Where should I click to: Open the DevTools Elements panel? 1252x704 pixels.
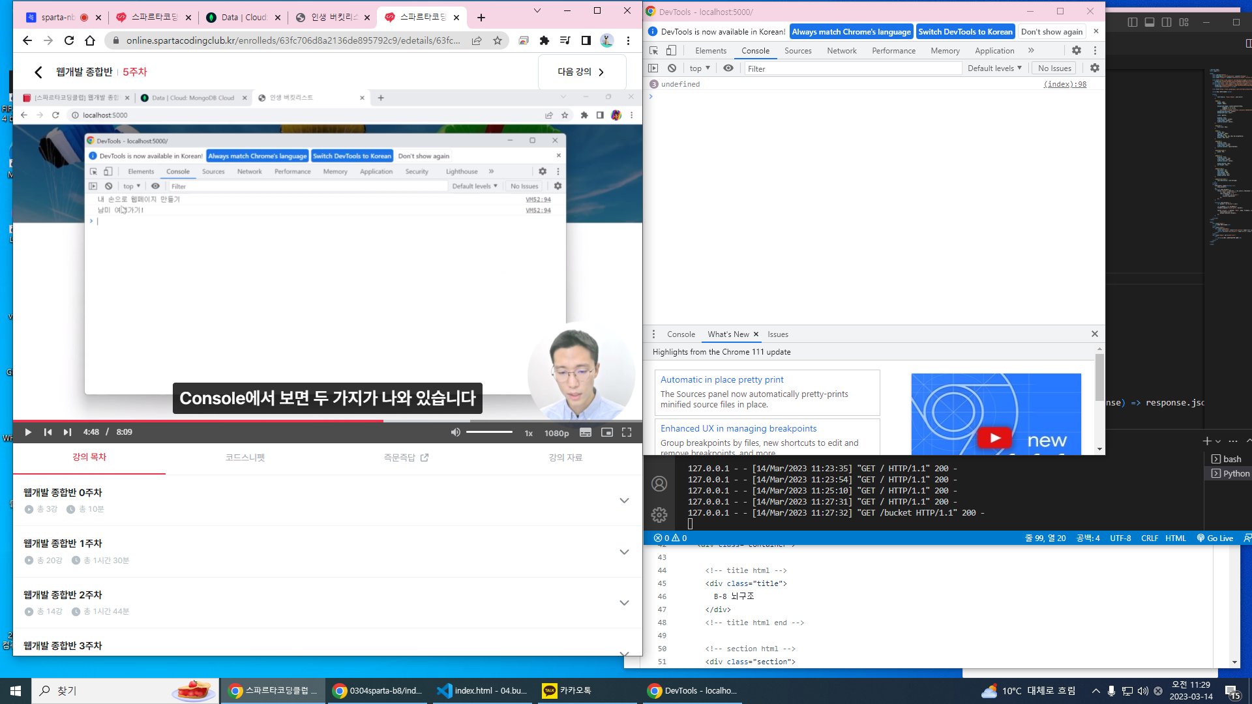click(x=711, y=50)
